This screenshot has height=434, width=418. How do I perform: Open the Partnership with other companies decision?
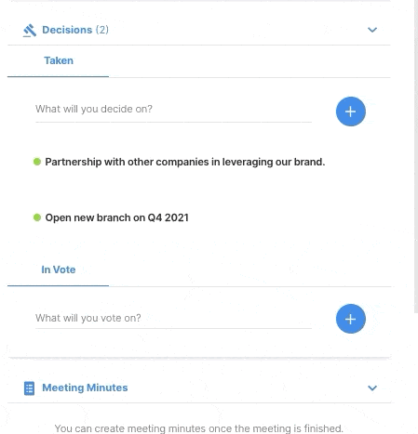tap(185, 162)
